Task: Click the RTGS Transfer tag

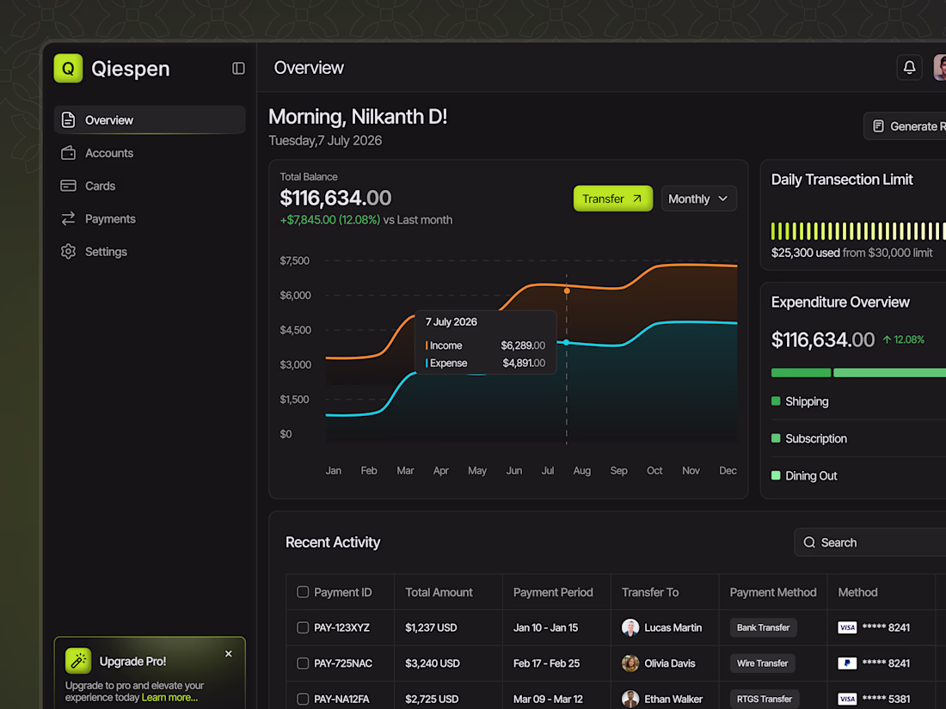Action: (x=765, y=699)
